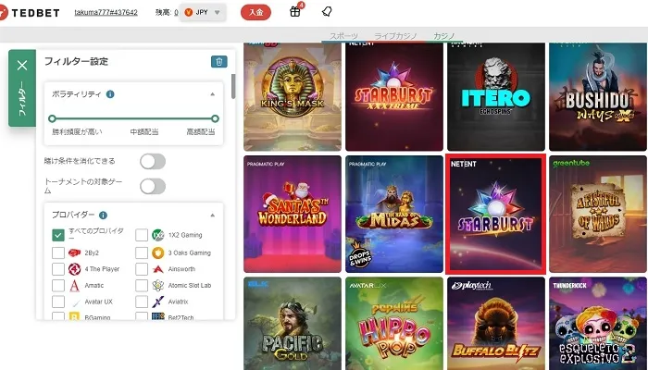Viewport: 648px width, 370px height.
Task: Open the Bushido Ways game
Action: 598,96
